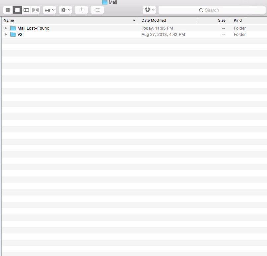Toggle sort direction arrow in Name header

(x=134, y=20)
